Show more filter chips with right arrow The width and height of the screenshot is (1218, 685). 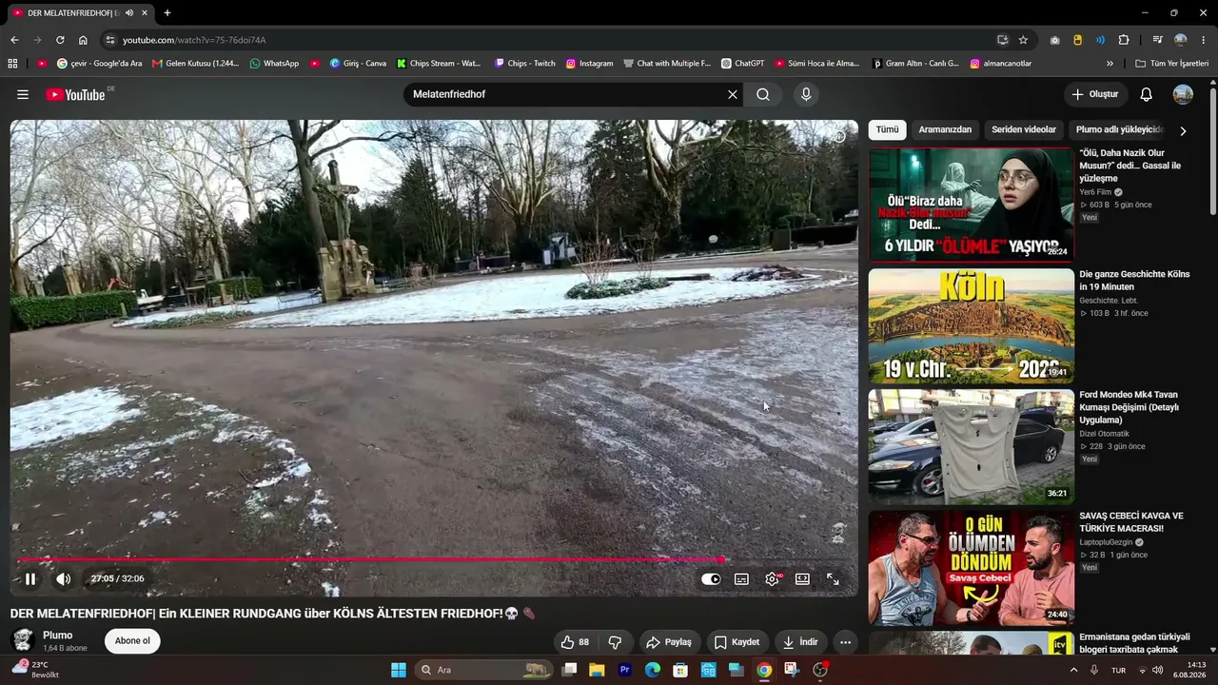pyautogui.click(x=1183, y=130)
